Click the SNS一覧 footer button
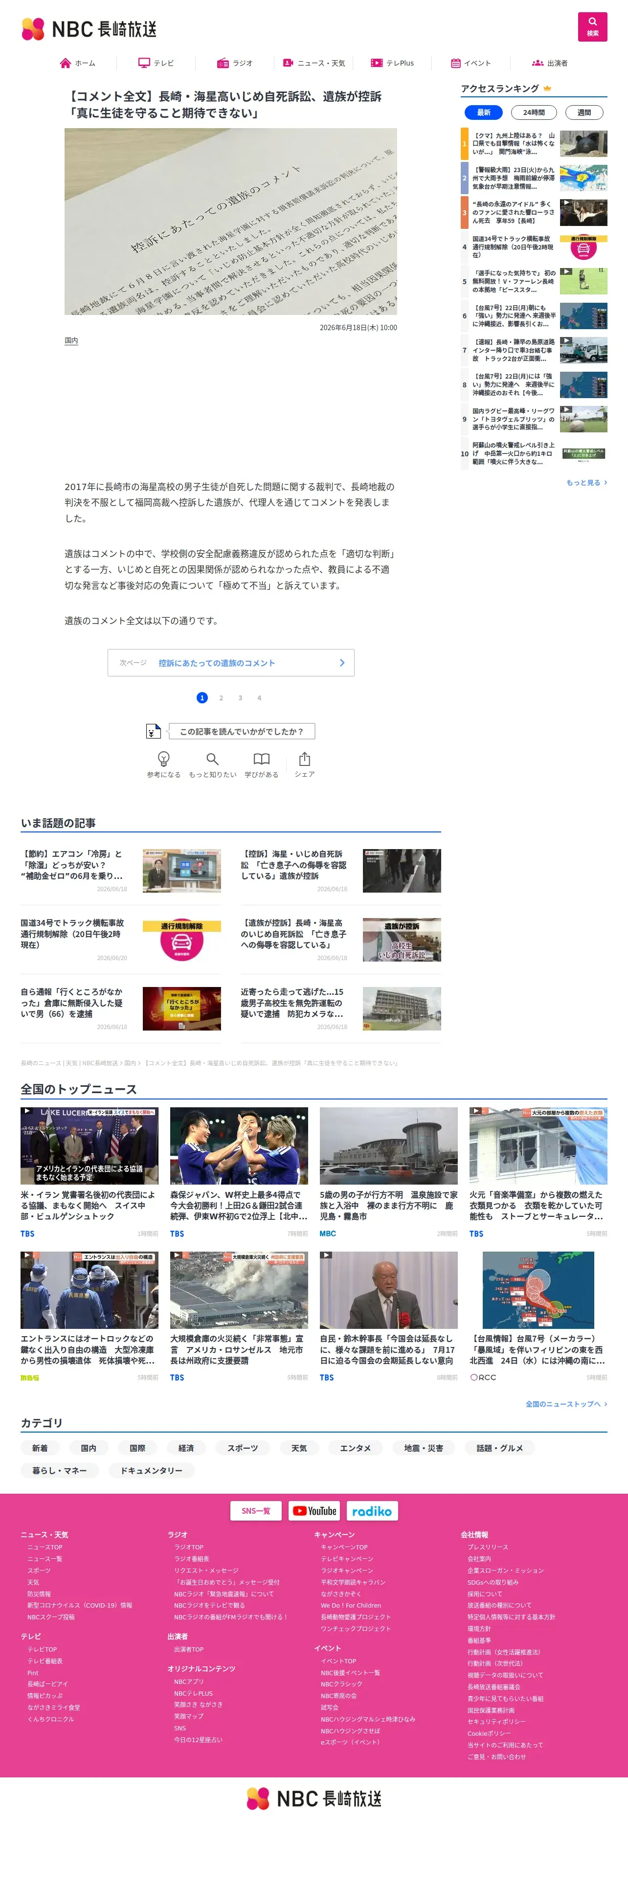The image size is (628, 1884). pos(256,1511)
